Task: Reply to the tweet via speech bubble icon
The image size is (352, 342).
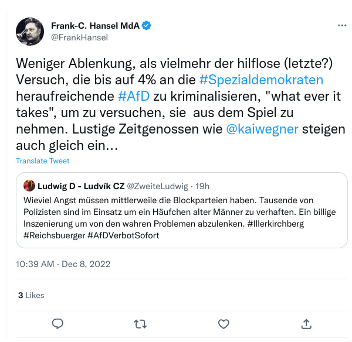Action: pyautogui.click(x=57, y=323)
